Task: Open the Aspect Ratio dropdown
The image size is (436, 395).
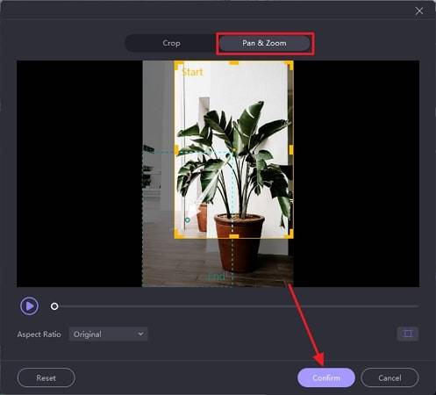Action: tap(108, 334)
